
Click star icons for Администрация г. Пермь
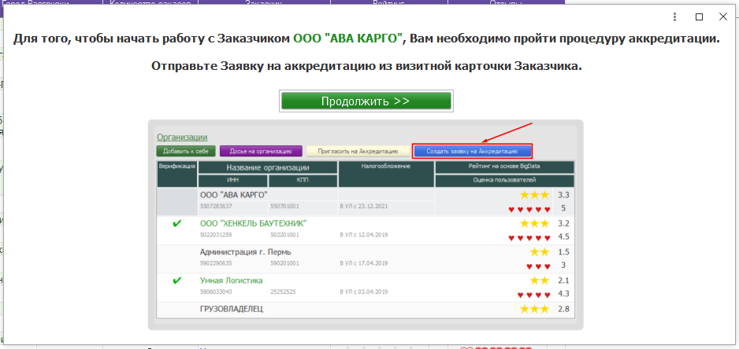coord(540,252)
